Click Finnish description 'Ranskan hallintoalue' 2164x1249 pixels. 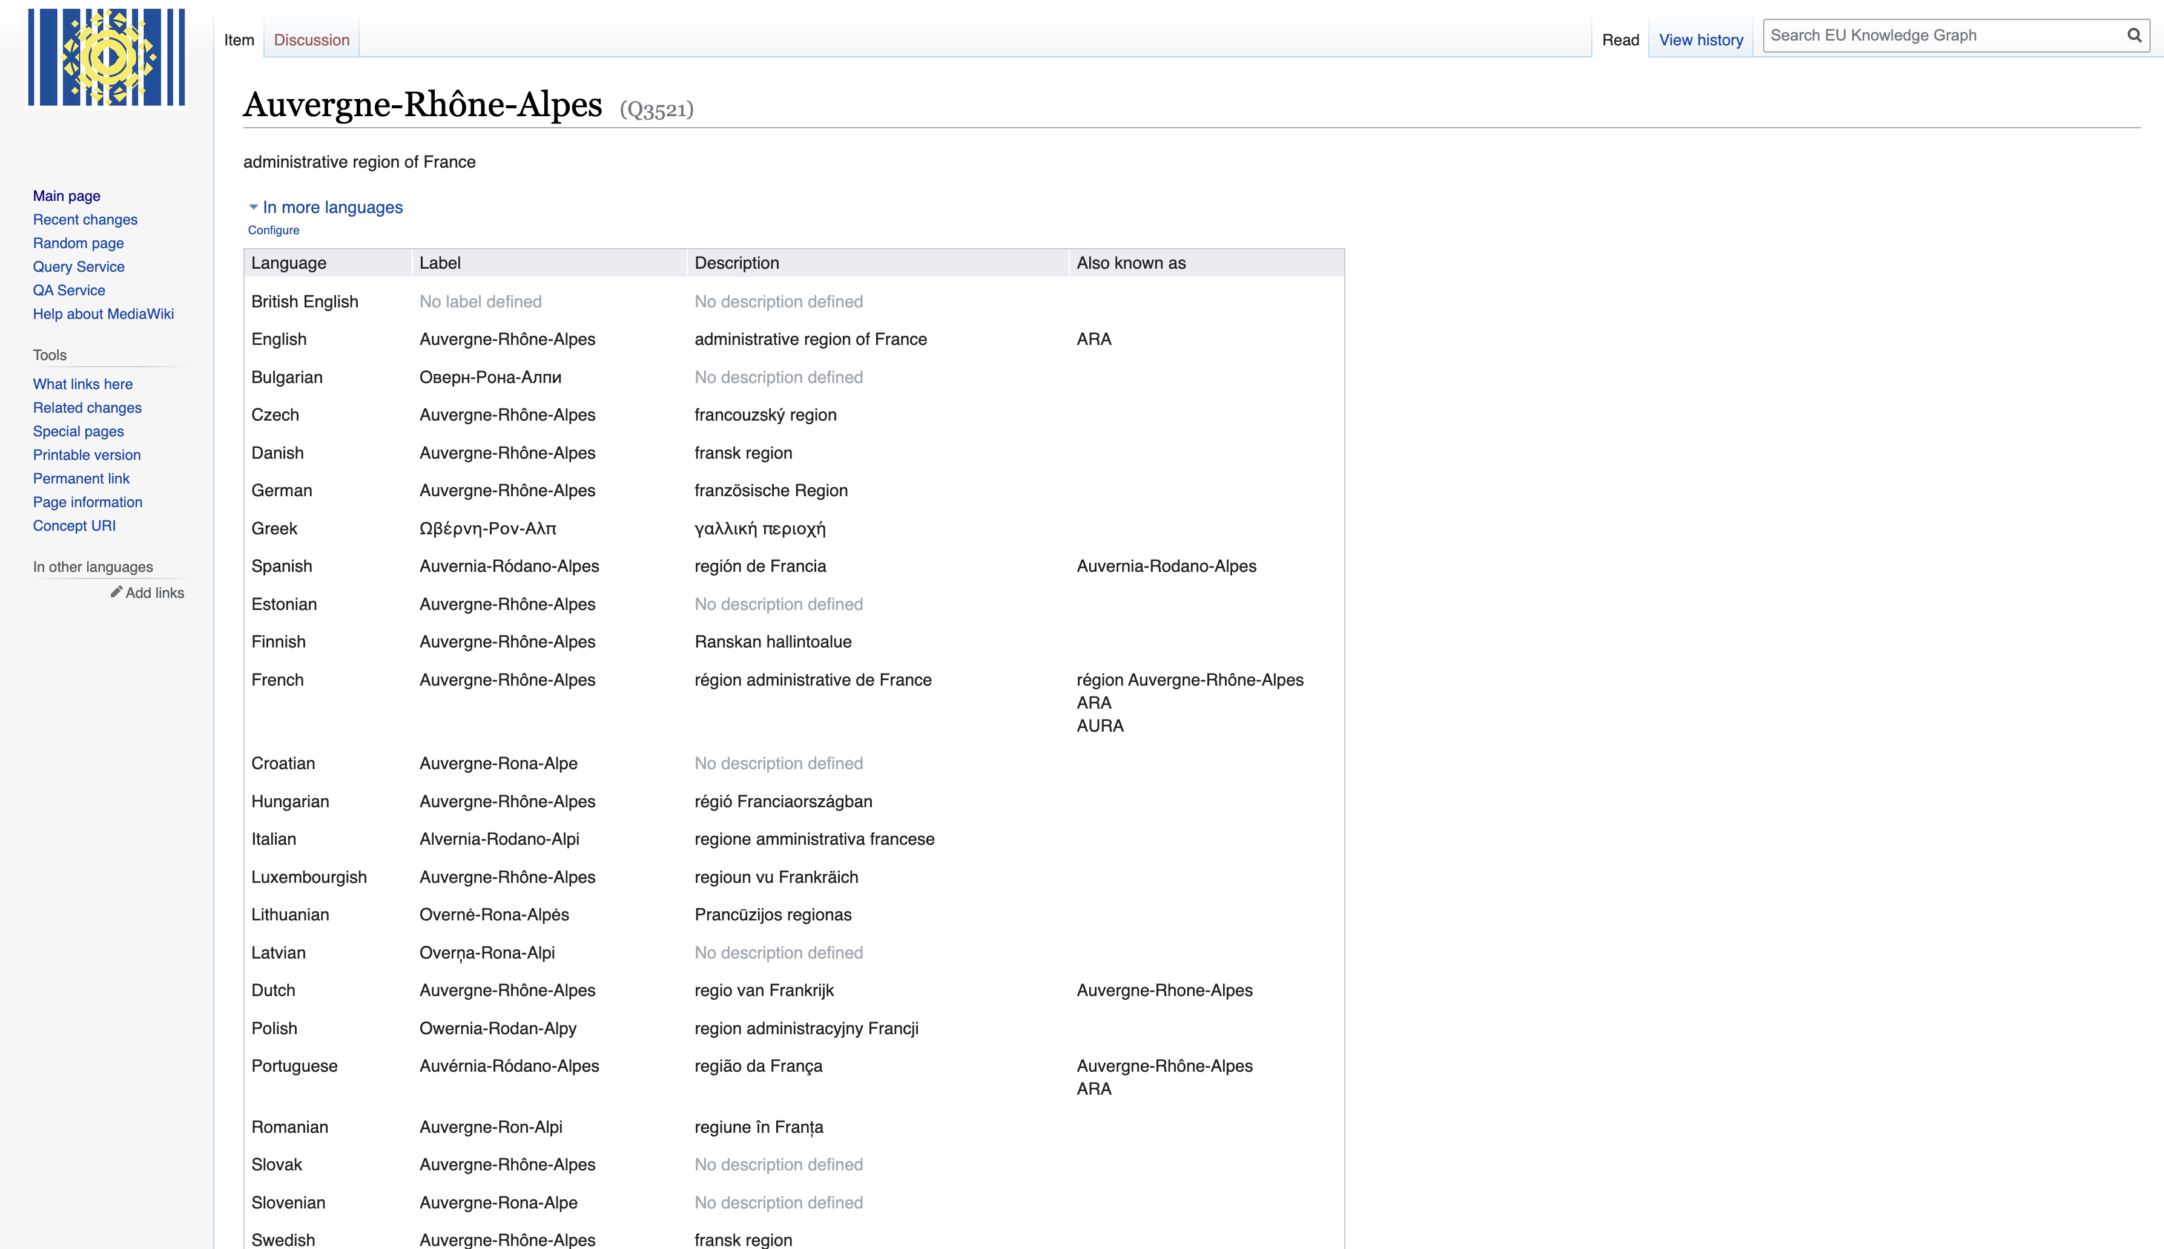coord(773,641)
